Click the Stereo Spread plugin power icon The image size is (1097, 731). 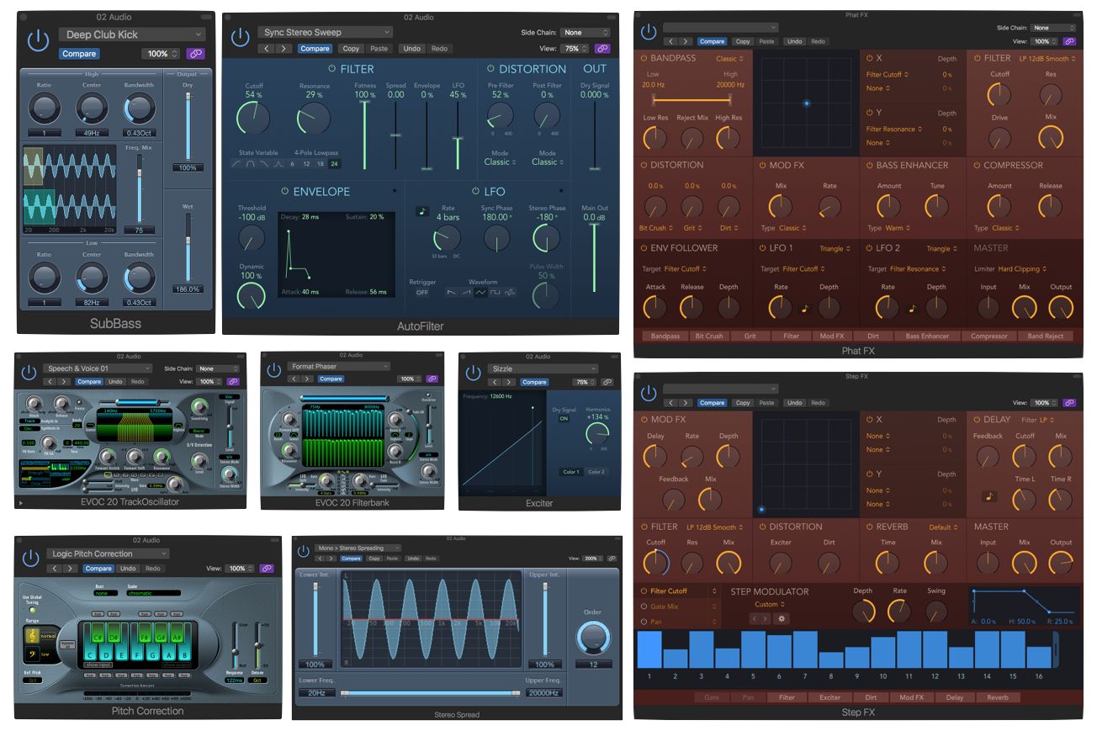pyautogui.click(x=305, y=550)
